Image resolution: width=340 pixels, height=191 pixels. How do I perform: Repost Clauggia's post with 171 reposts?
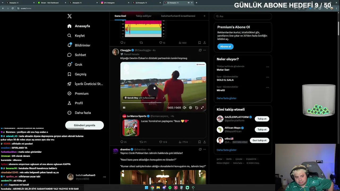(x=143, y=142)
